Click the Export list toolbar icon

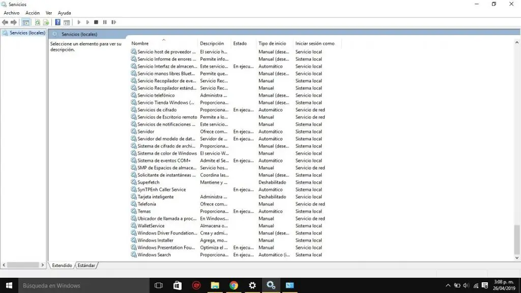(x=46, y=22)
